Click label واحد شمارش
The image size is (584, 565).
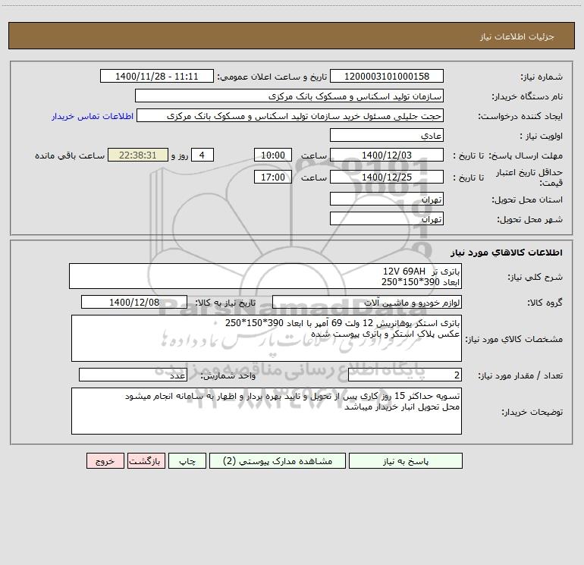tap(228, 375)
